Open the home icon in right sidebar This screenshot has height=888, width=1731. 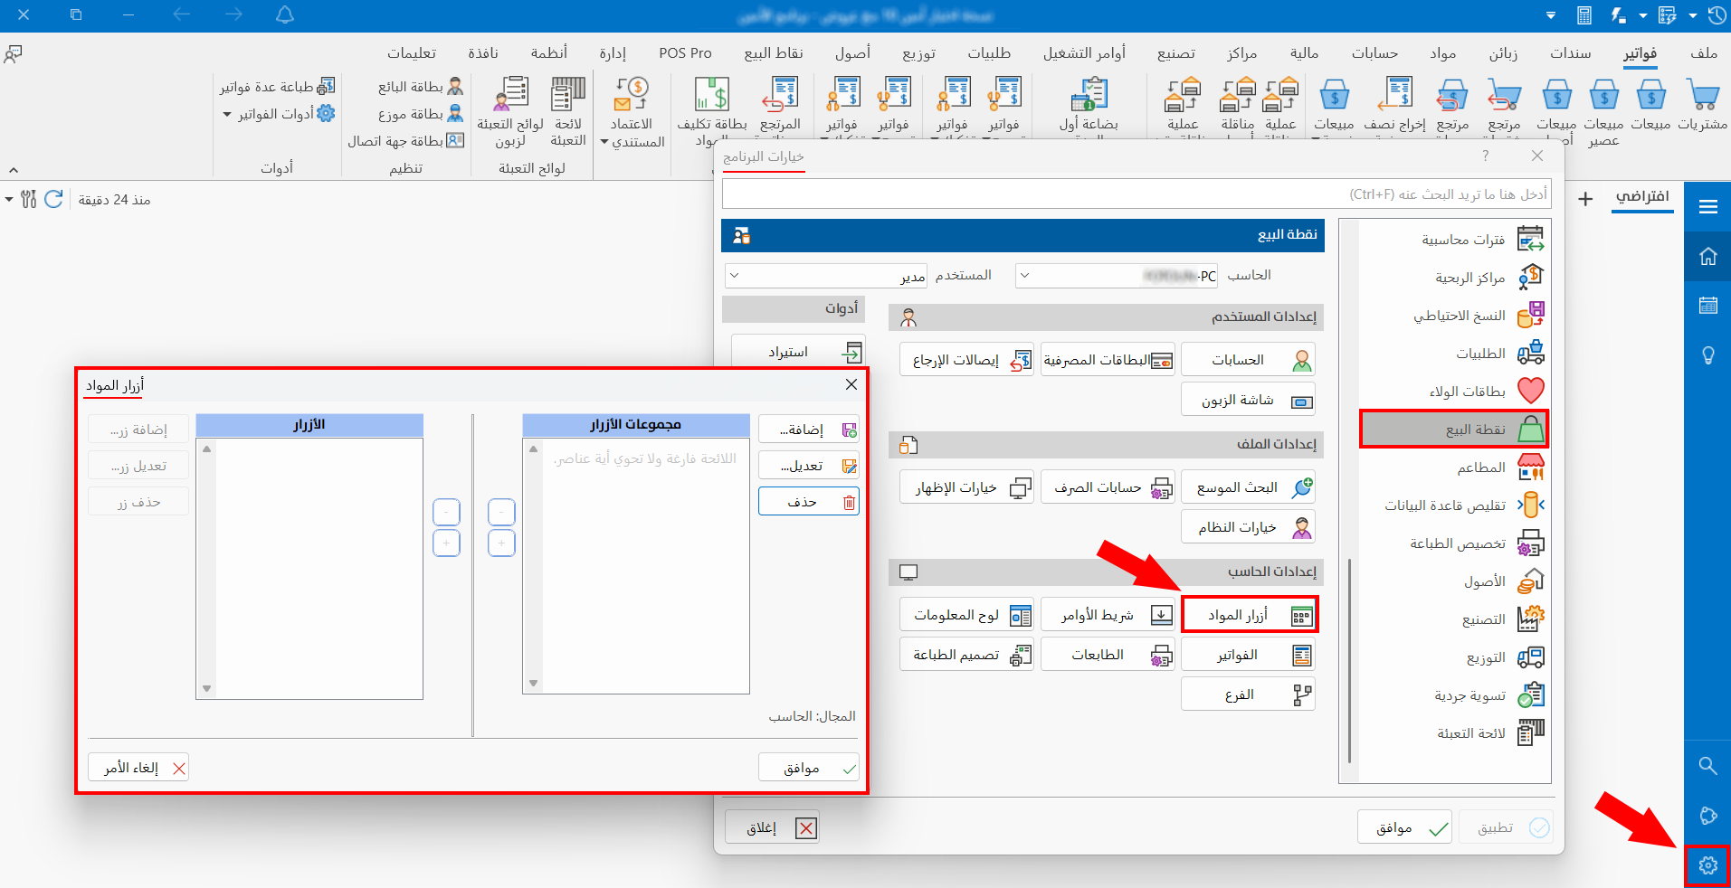tap(1707, 257)
